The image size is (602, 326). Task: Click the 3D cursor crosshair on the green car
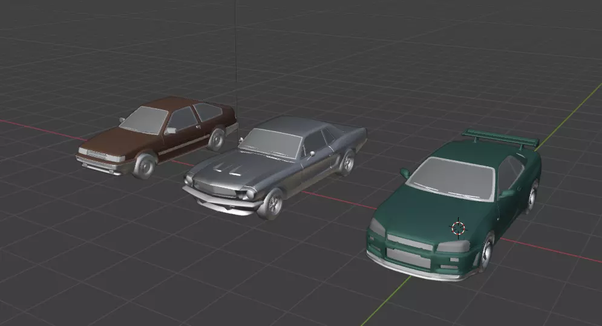(x=458, y=228)
